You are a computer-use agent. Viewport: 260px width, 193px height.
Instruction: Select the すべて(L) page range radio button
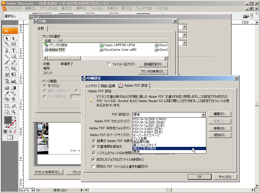point(45,86)
